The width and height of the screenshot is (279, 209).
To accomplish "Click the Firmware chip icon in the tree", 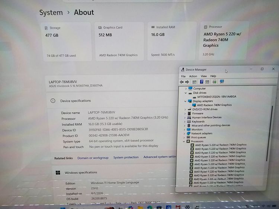I will 189,113.
